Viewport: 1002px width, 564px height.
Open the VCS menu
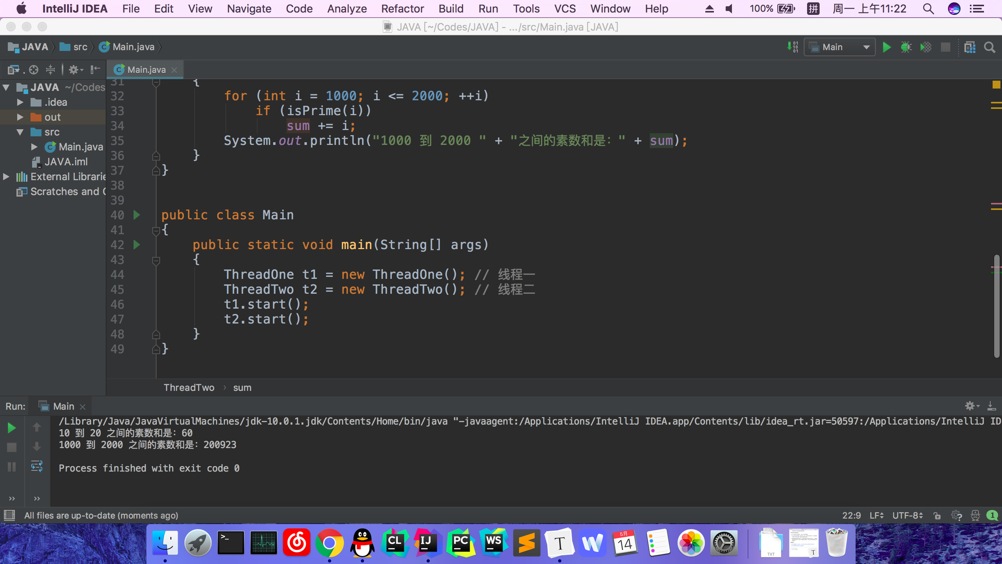coord(565,9)
